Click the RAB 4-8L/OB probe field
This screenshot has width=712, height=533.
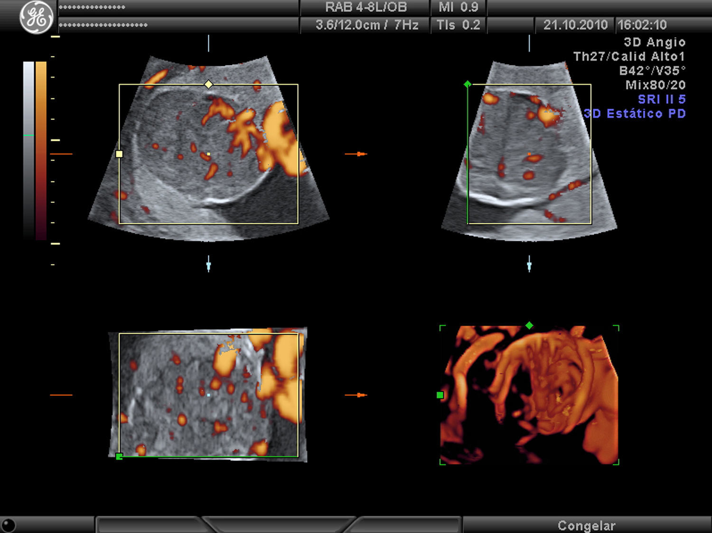pyautogui.click(x=365, y=8)
